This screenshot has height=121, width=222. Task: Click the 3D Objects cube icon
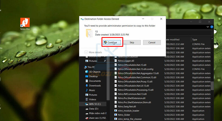point(87,72)
